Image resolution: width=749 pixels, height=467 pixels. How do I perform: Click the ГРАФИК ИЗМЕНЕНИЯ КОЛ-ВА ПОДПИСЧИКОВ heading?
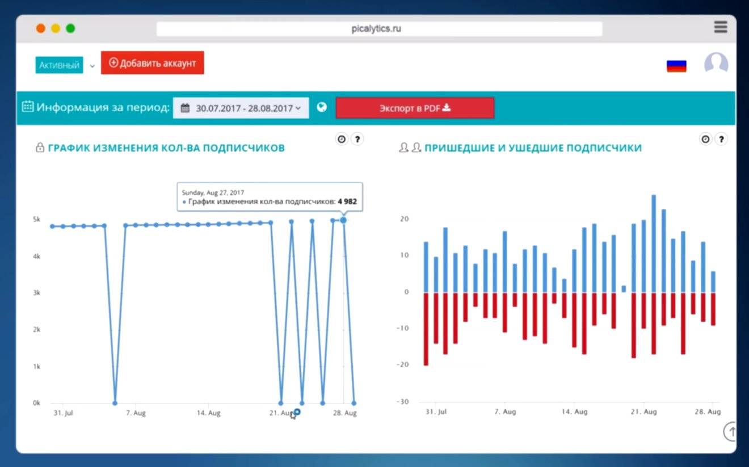coord(166,148)
